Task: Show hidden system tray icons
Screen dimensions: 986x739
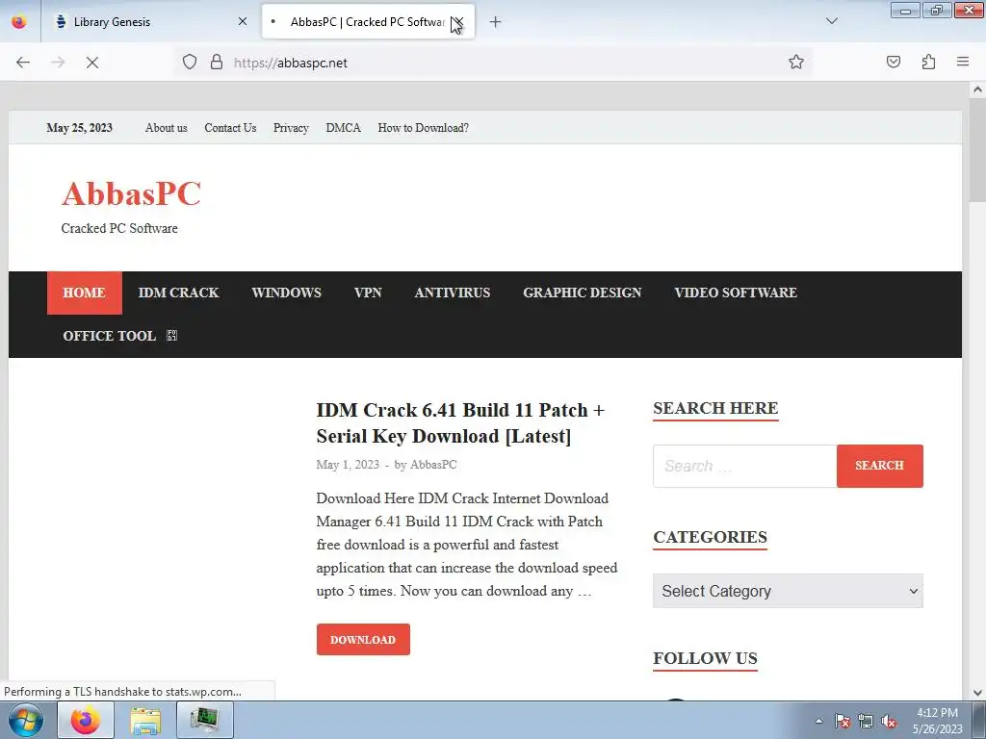Action: [x=818, y=721]
